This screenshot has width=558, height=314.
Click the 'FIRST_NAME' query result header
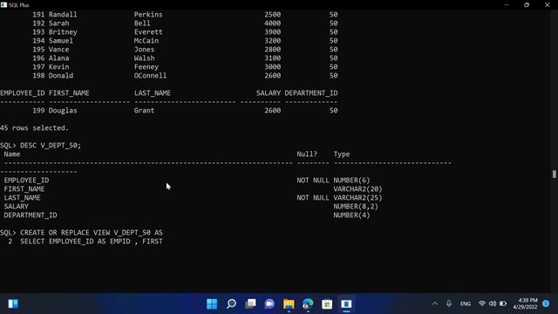coord(69,93)
